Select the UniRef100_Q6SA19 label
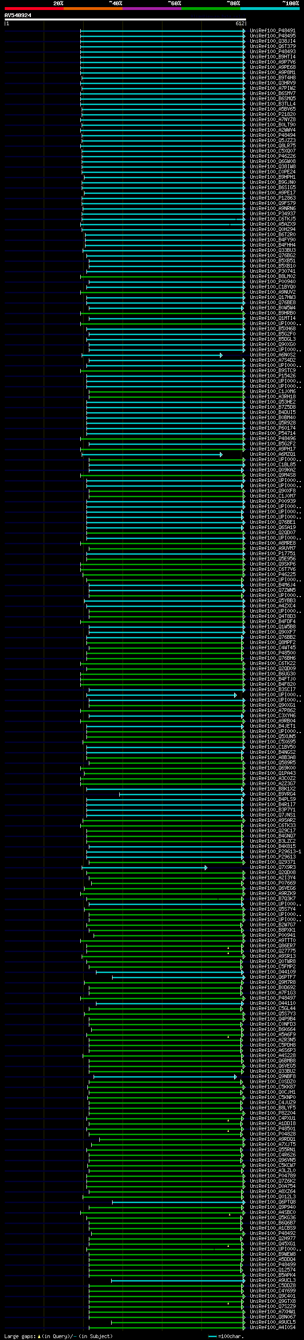Image resolution: width=304 pixels, height=1340 pixels. pyautogui.click(x=272, y=528)
